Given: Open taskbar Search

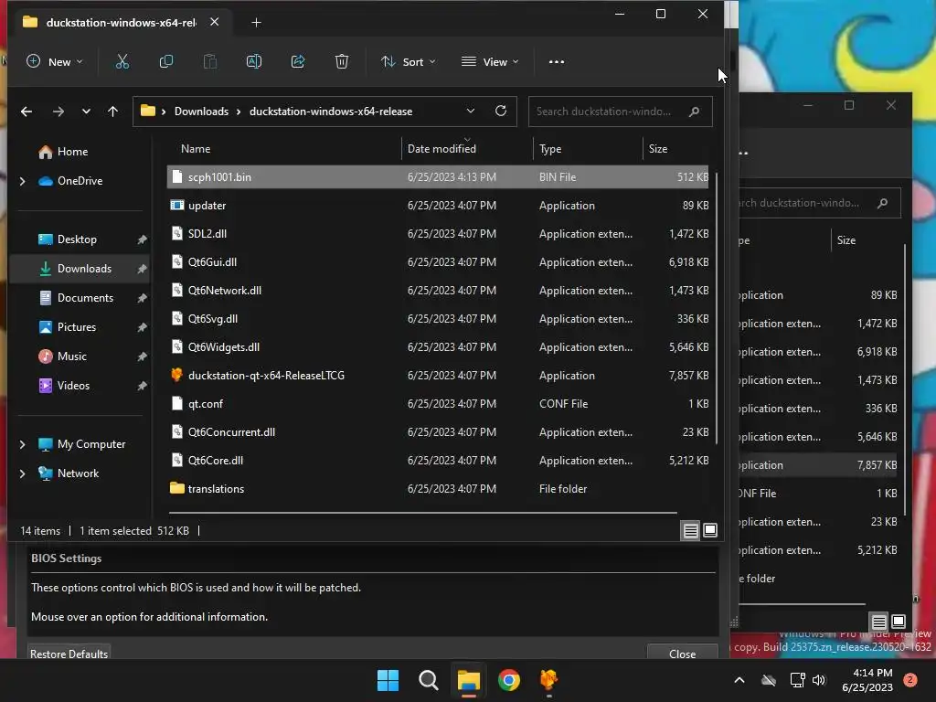Looking at the screenshot, I should pyautogui.click(x=428, y=680).
